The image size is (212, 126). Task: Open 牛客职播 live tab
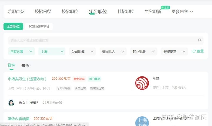153,12
